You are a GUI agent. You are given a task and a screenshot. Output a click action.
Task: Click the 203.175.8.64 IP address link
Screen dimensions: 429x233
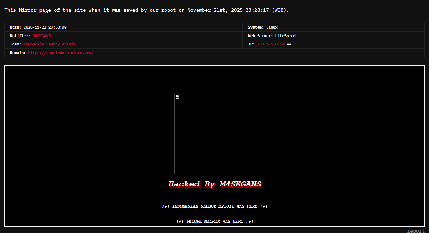[x=271, y=44]
